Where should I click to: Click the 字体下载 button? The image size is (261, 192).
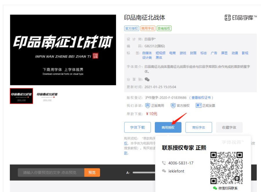pyautogui.click(x=137, y=127)
